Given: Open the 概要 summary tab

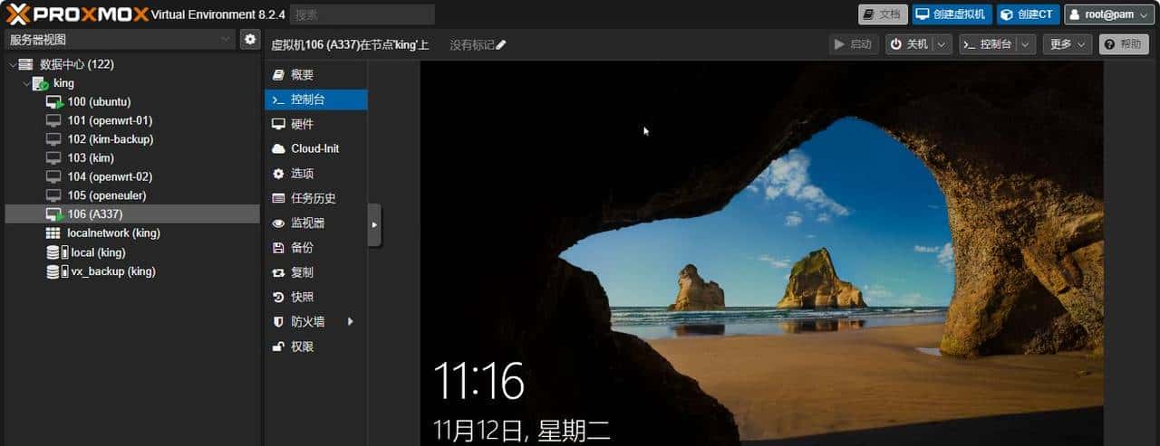Looking at the screenshot, I should point(316,75).
